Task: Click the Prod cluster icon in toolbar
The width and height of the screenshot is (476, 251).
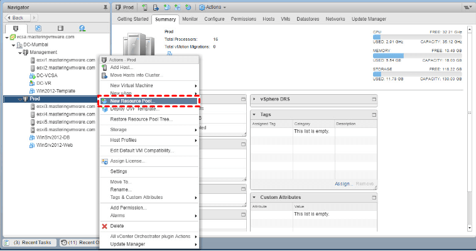Action: click(118, 8)
